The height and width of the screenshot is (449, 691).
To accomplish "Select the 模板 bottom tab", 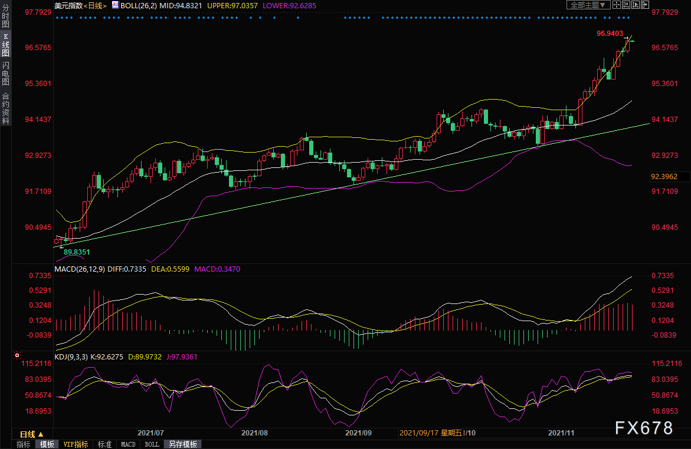I will coord(47,444).
